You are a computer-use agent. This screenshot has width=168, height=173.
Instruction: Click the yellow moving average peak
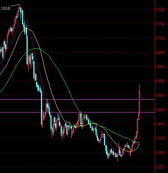[x=26, y=28]
